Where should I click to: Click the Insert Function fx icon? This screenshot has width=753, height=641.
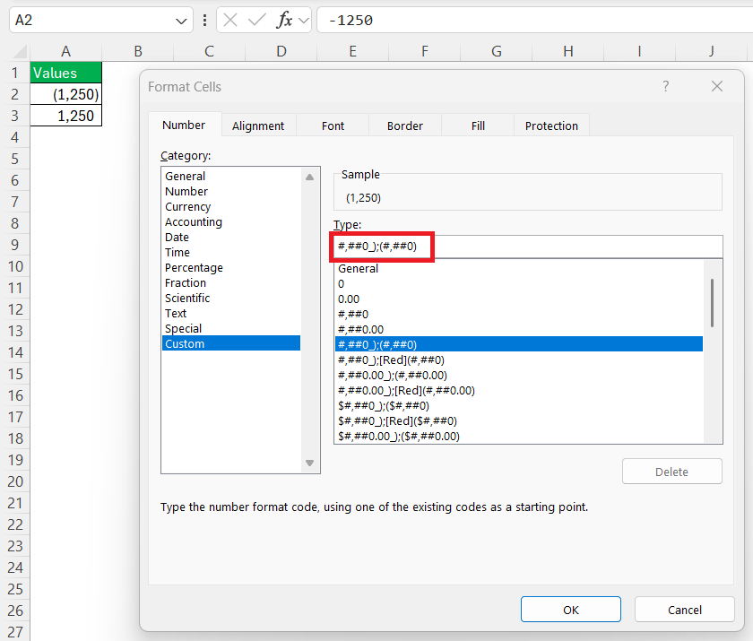point(284,20)
